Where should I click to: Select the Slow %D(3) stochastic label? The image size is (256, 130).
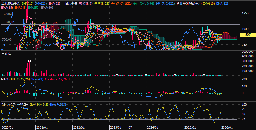click(x=58, y=105)
